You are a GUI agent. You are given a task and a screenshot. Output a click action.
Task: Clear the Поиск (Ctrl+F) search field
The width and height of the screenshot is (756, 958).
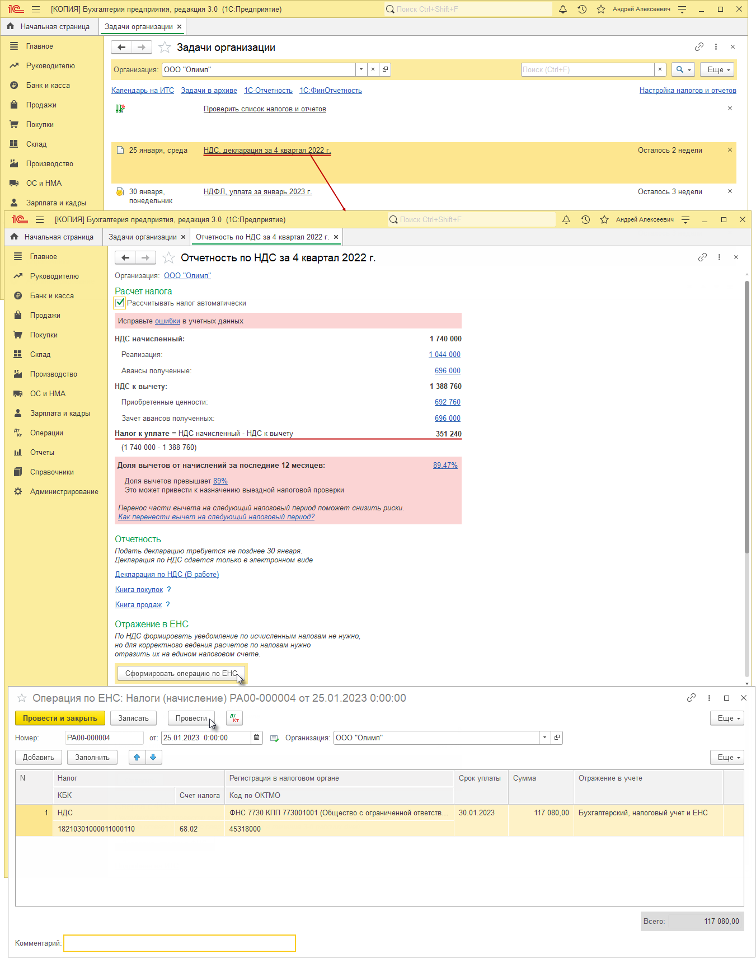(660, 69)
